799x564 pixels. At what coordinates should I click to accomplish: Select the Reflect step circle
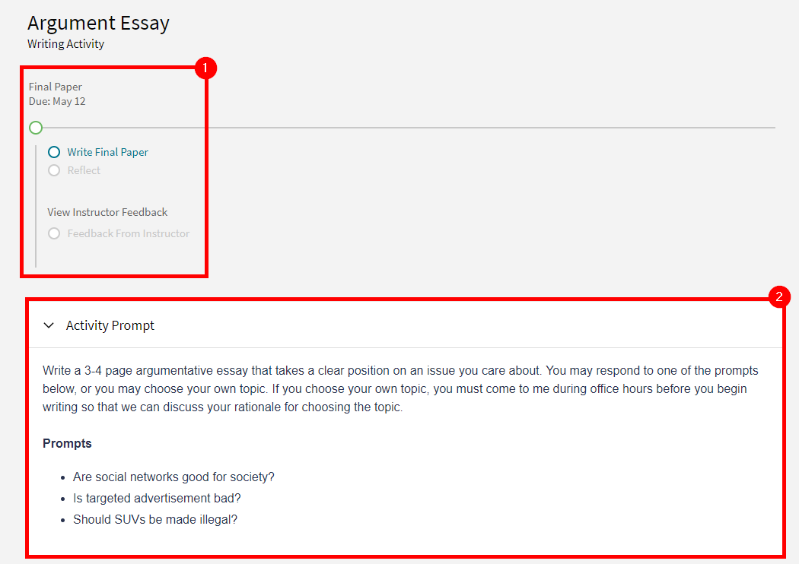(54, 170)
